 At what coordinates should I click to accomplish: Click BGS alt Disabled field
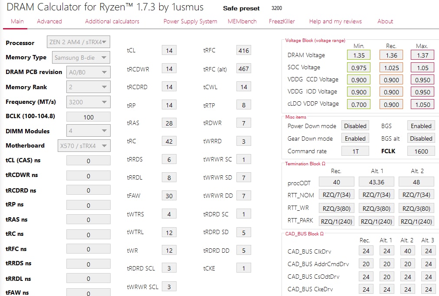pyautogui.click(x=421, y=138)
